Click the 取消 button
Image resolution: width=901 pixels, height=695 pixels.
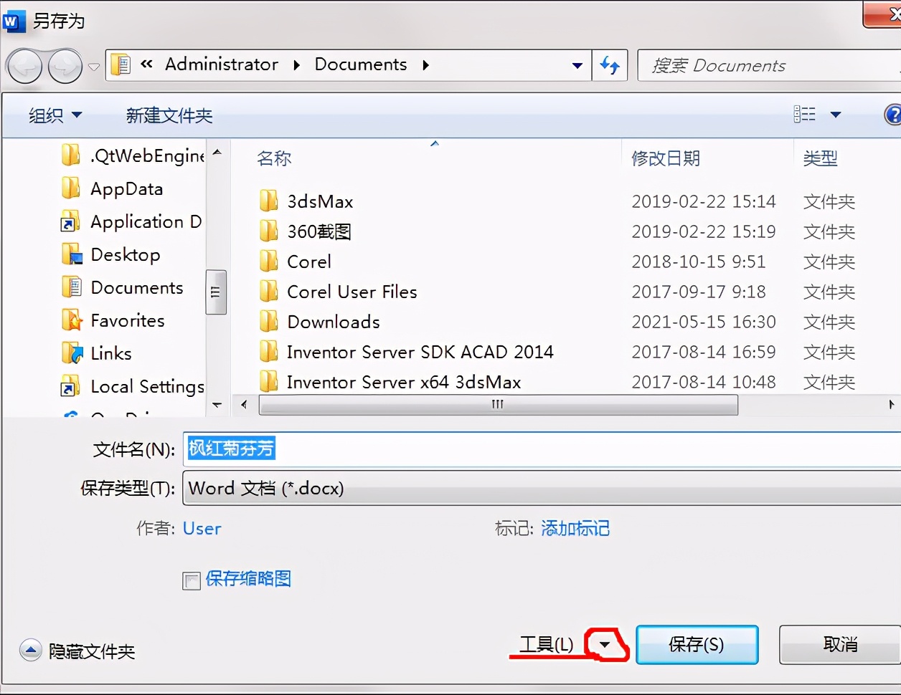840,645
